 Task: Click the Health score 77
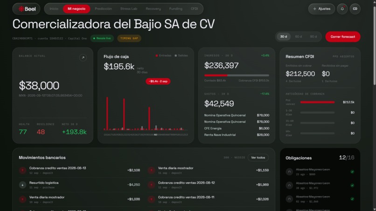23,132
